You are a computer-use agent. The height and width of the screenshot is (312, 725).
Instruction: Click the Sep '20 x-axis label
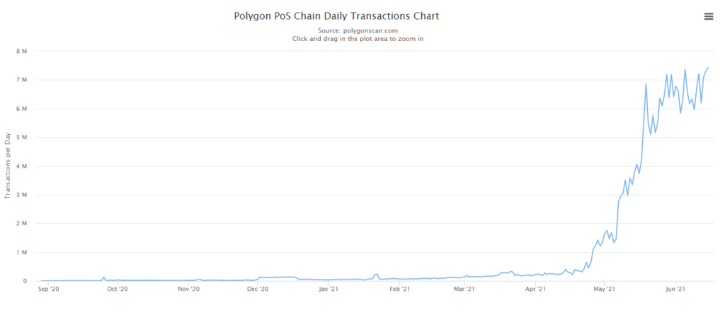tap(47, 289)
